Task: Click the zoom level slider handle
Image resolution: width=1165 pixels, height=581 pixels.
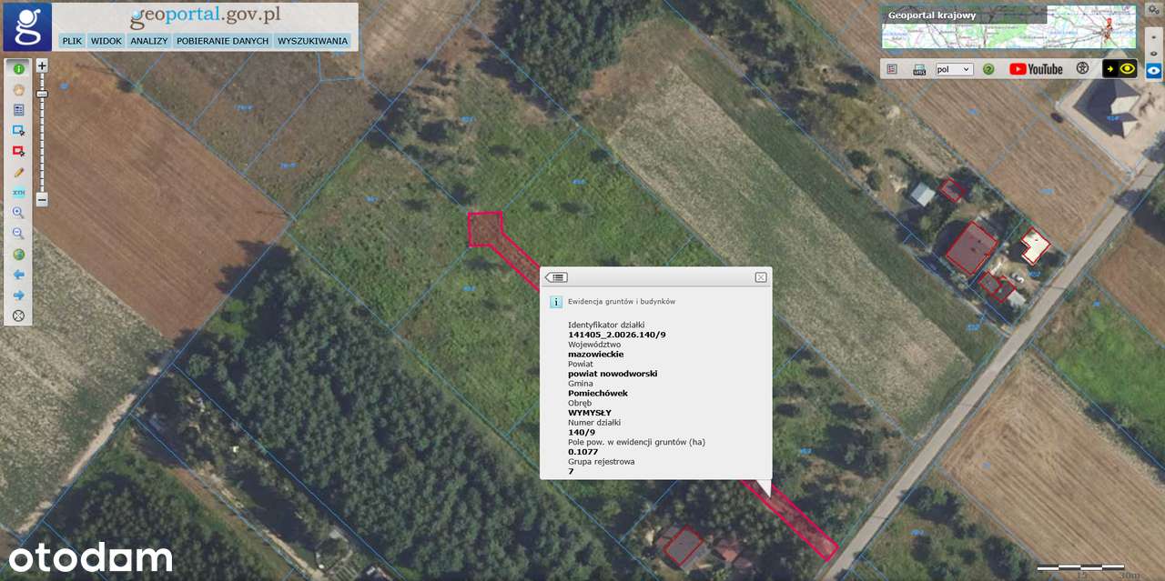Action: point(42,95)
